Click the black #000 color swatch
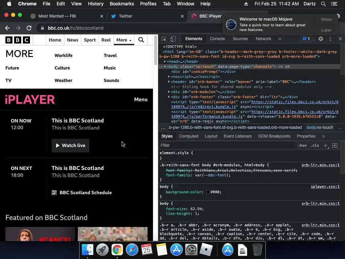The image size is (345, 259). 208,192
